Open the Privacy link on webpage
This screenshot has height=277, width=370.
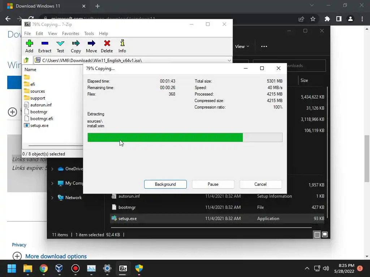coord(19,245)
